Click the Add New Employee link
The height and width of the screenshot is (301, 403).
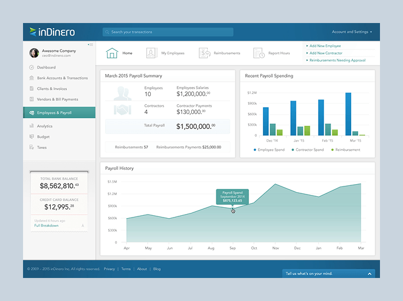click(325, 45)
